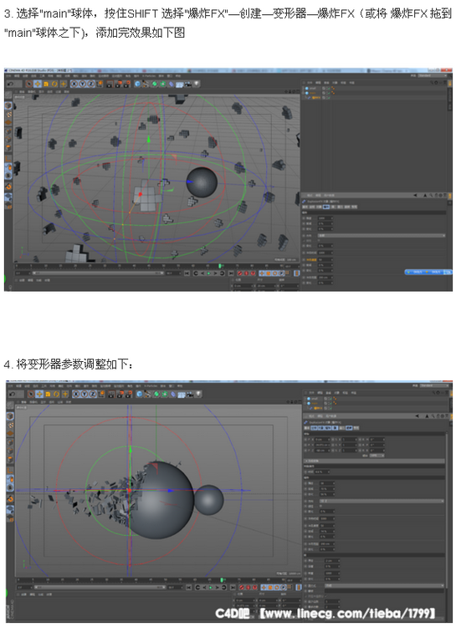The image size is (456, 627).
Task: Click Undo in the step 4 screenshot toolbar
Action: click(x=12, y=394)
